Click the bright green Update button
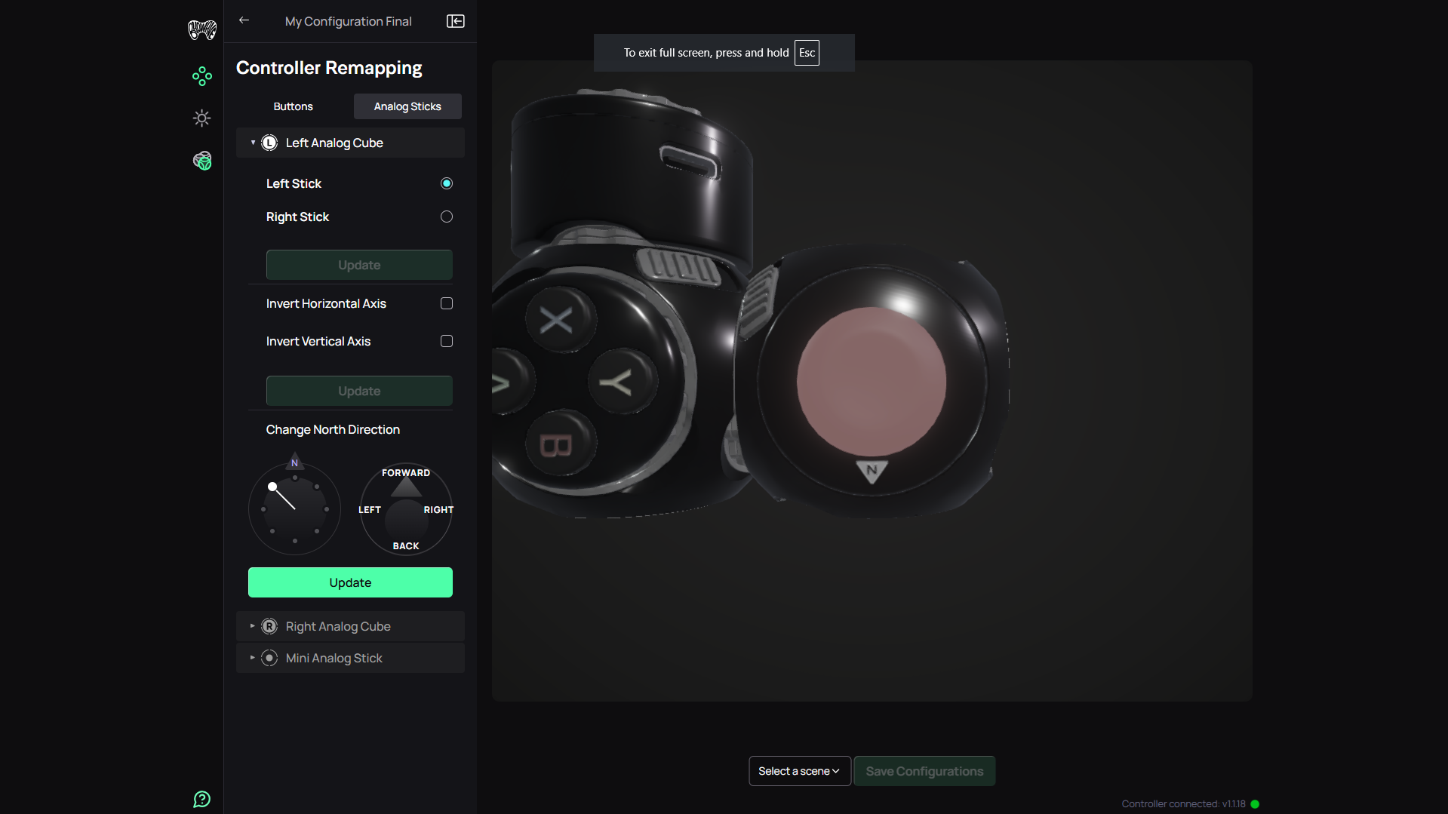Viewport: 1448px width, 814px height. pos(350,582)
